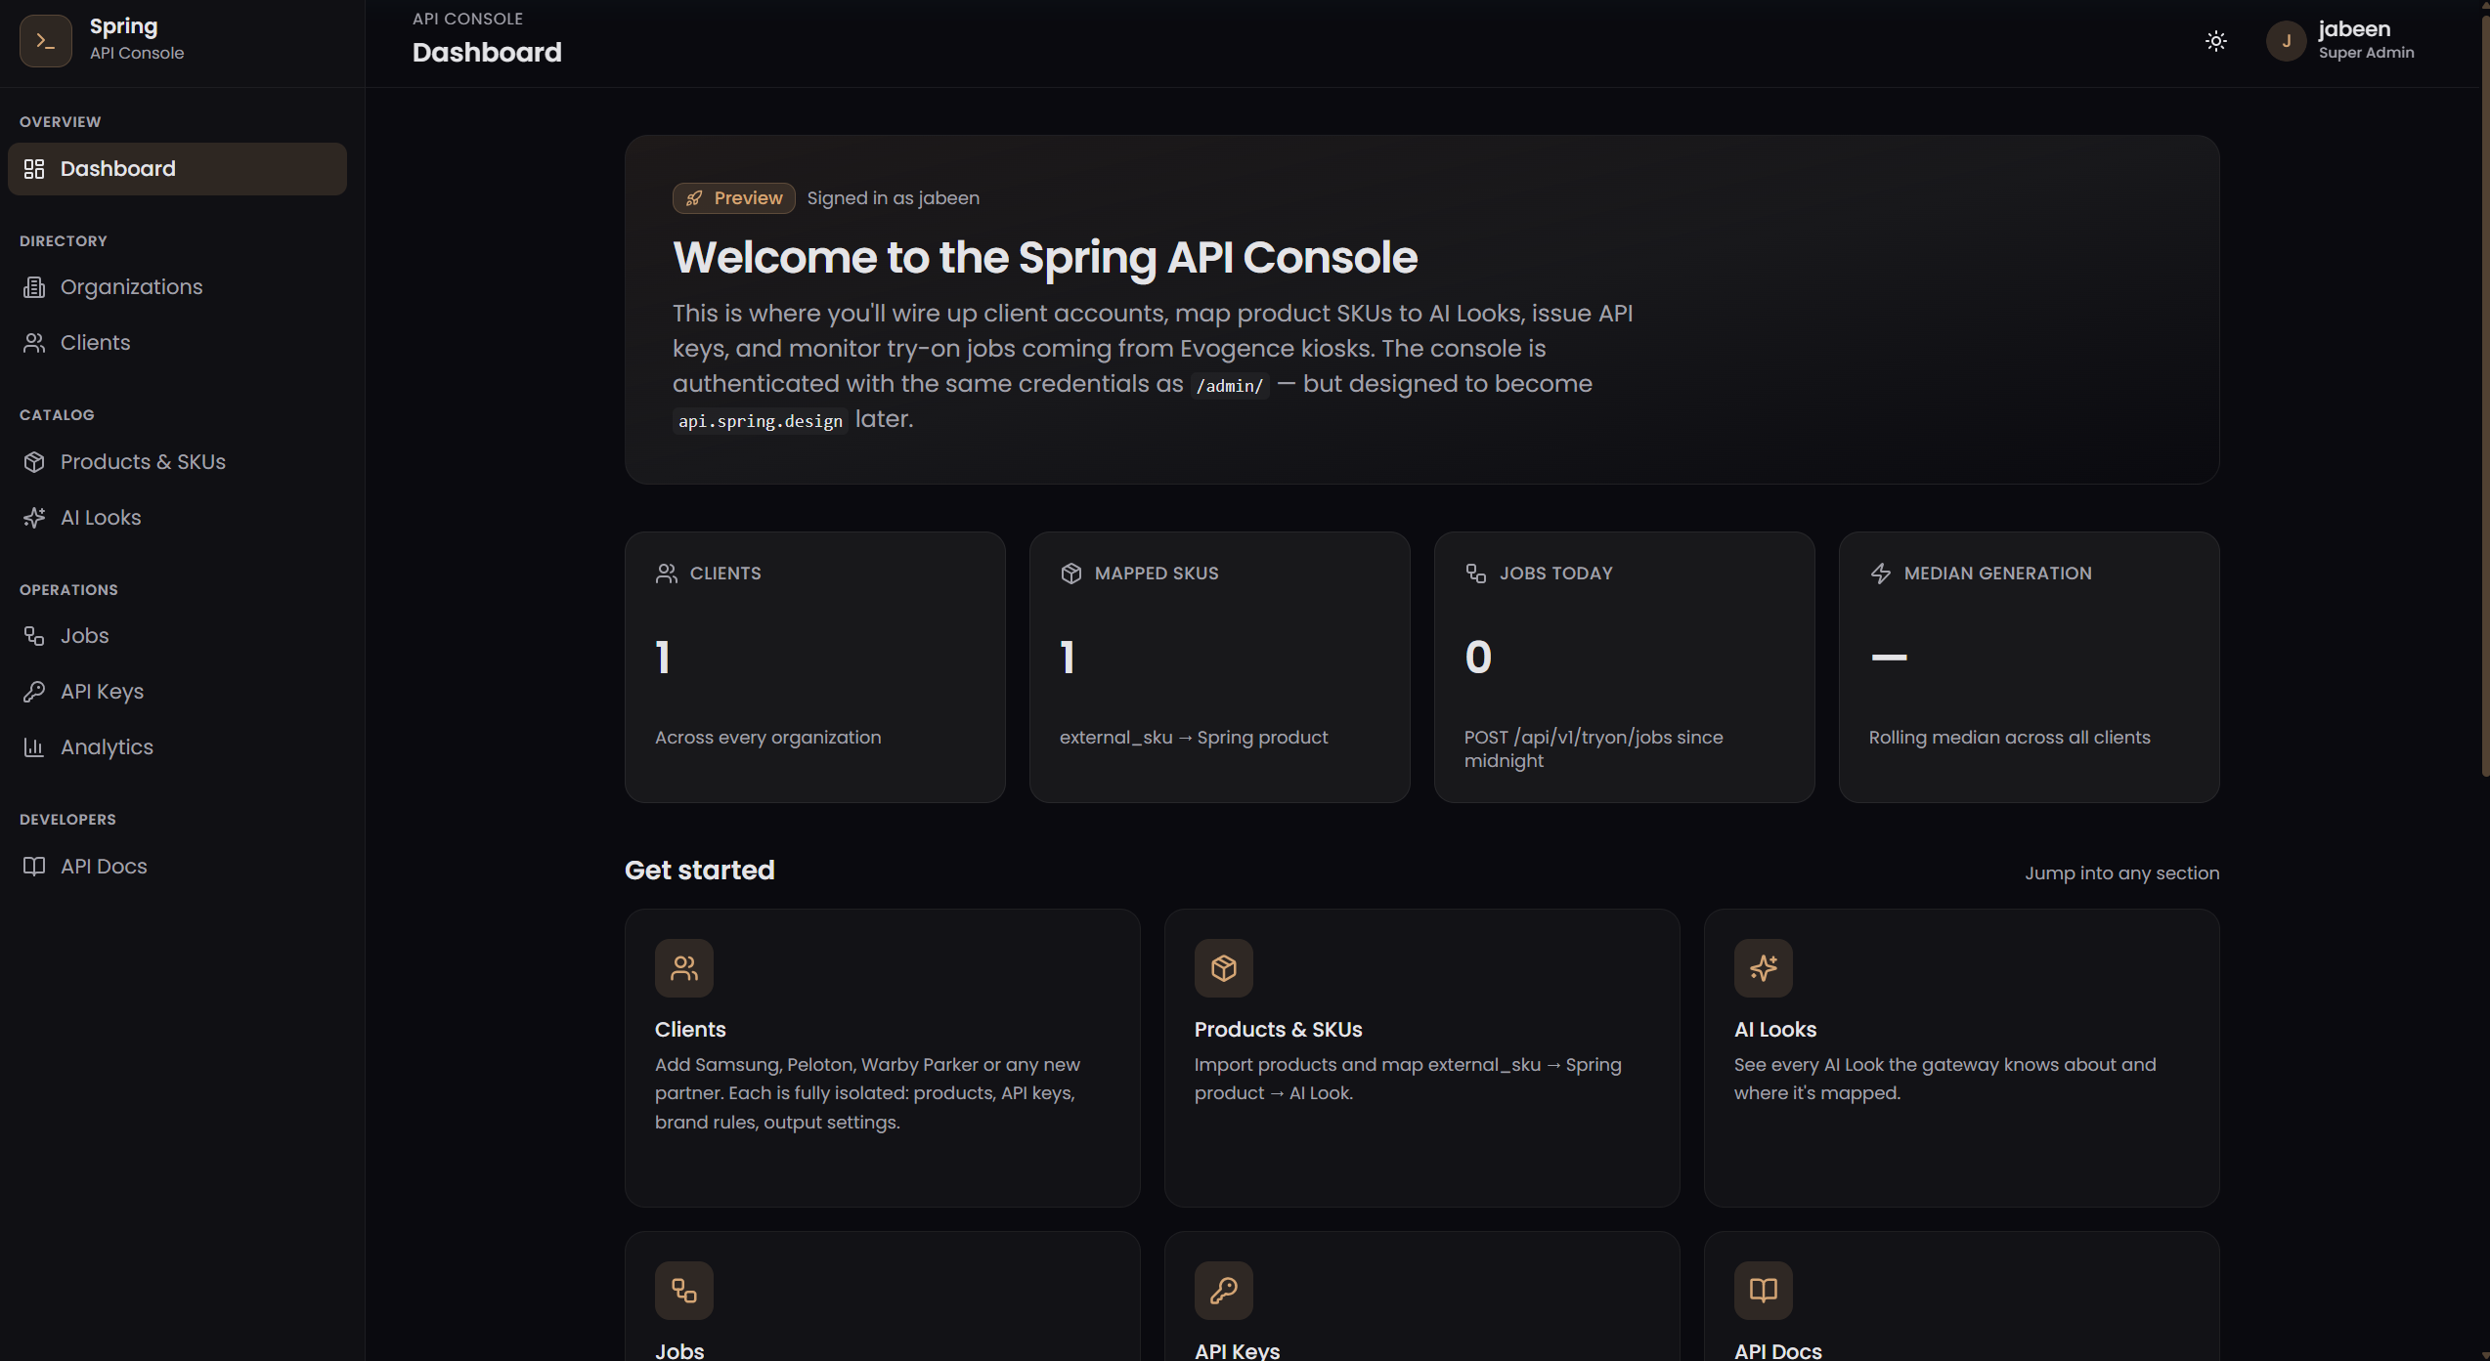Click the Organizations building icon
Screen dimensions: 2490x1361
coord(34,287)
